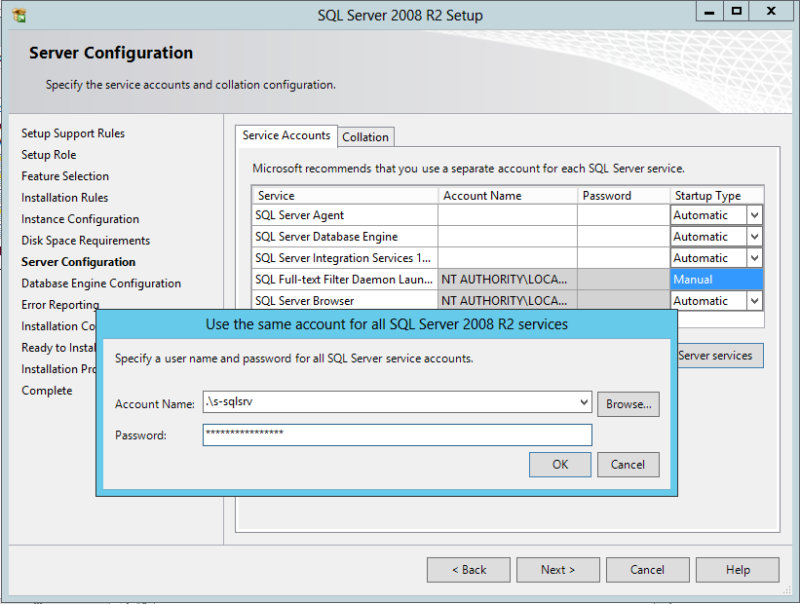Open SQL Server Browser startup type dropdown
Image resolution: width=800 pixels, height=604 pixels.
[754, 301]
